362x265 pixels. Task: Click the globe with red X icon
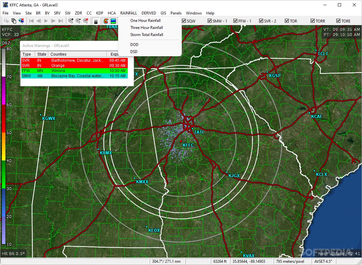(21, 21)
